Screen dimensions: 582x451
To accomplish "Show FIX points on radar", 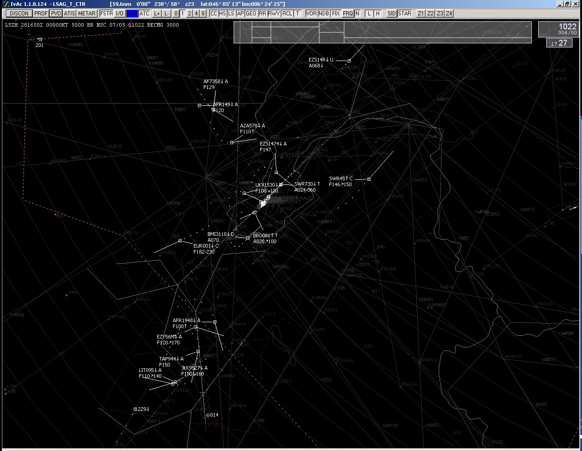I will pos(336,14).
